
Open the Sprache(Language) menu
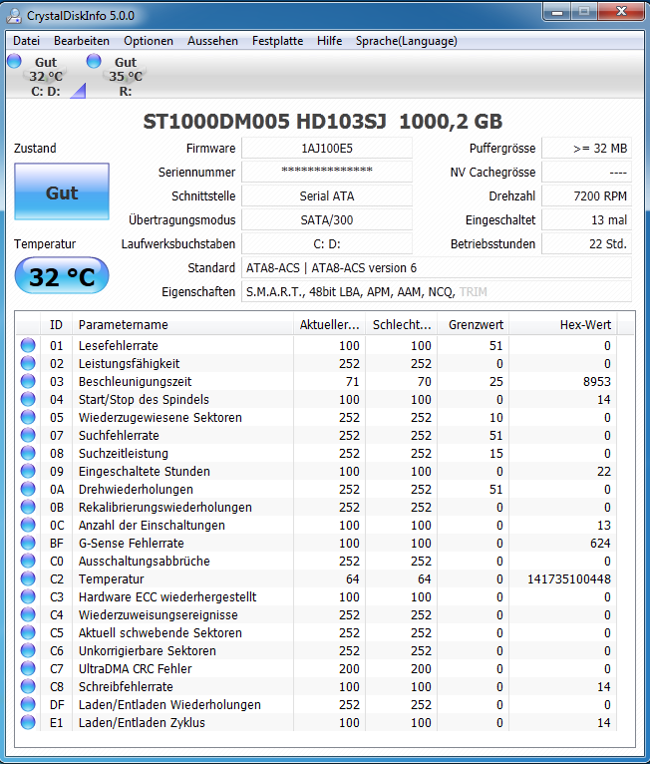pos(406,41)
